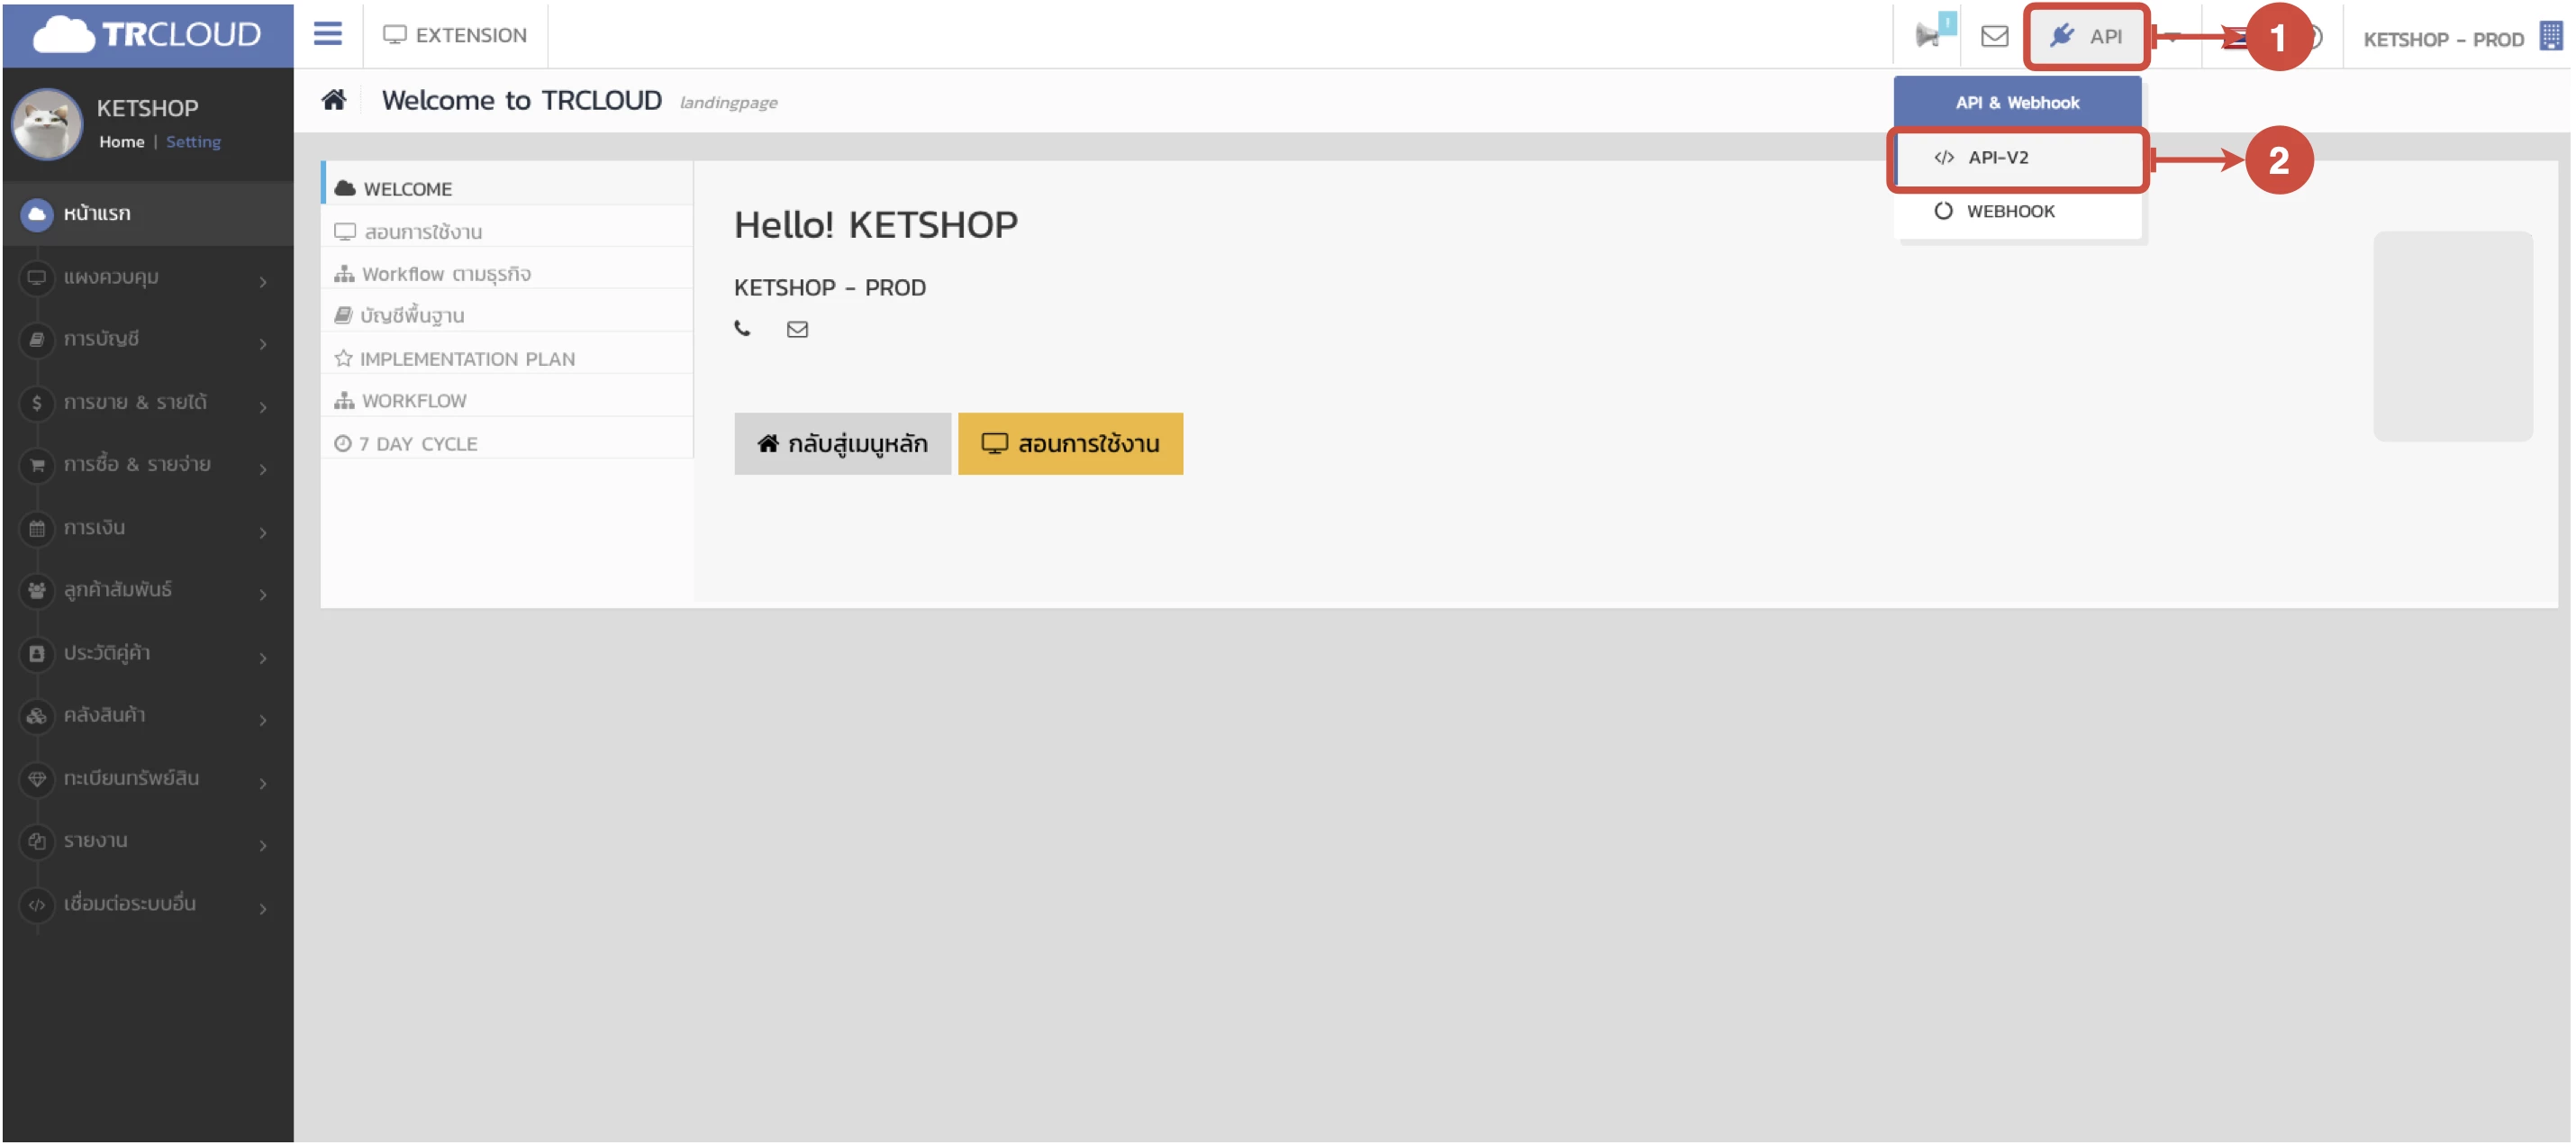Open the mail envelope icon in header
The width and height of the screenshot is (2576, 1145).
[1995, 36]
